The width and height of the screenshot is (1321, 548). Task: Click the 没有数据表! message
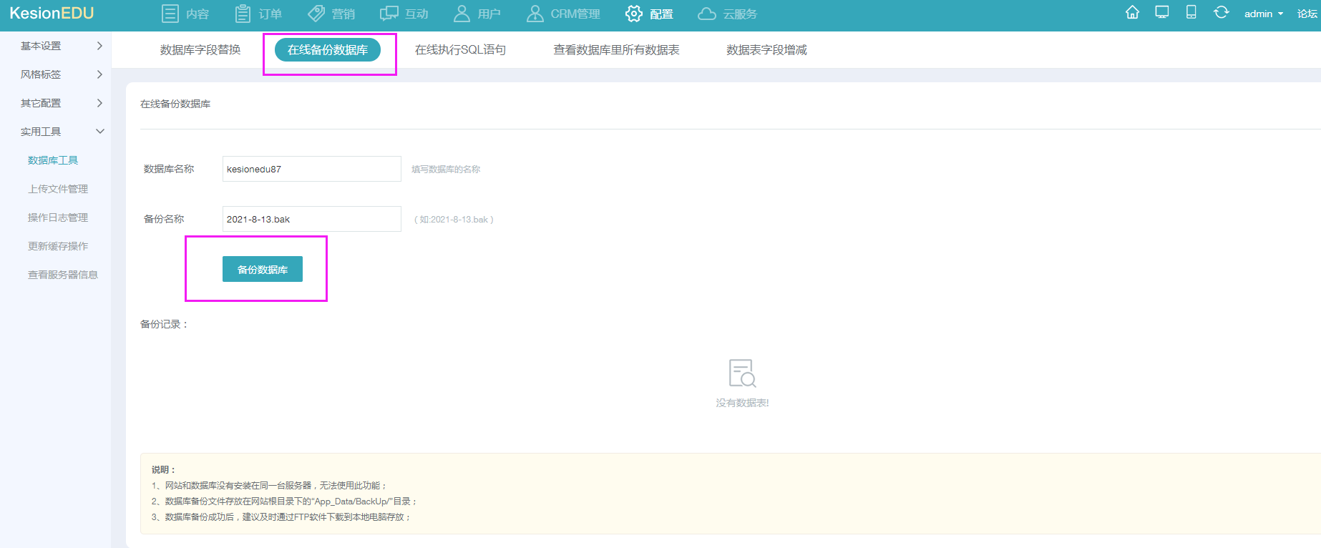(742, 403)
